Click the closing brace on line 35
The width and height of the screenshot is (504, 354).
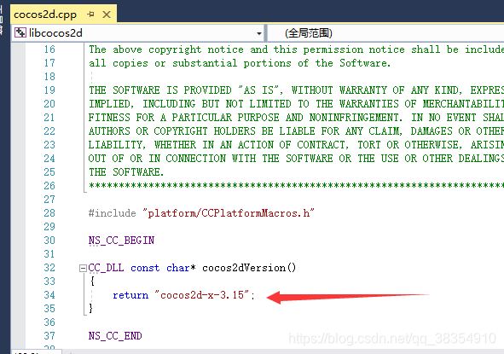[91, 308]
